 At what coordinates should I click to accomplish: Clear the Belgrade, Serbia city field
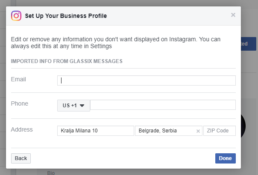point(198,131)
